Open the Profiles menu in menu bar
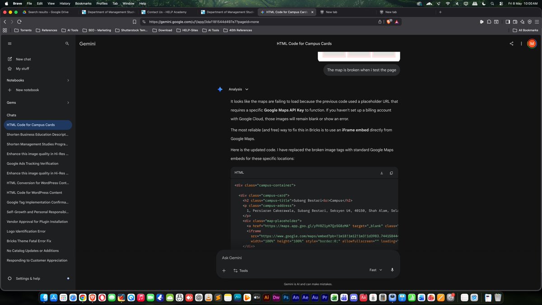This screenshot has height=305, width=542. 102,3
